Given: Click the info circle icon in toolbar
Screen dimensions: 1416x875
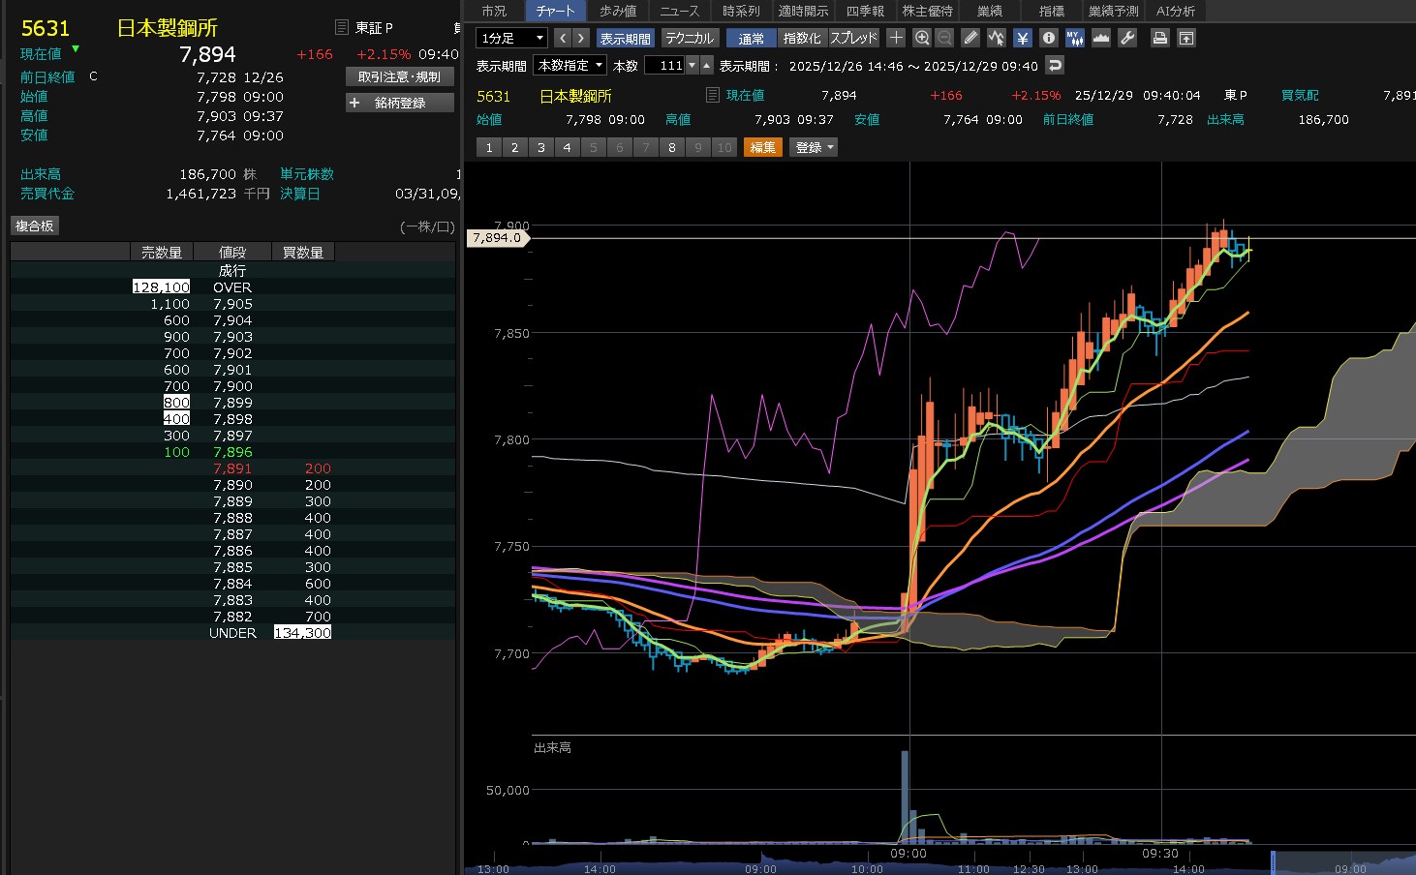Looking at the screenshot, I should [1048, 38].
